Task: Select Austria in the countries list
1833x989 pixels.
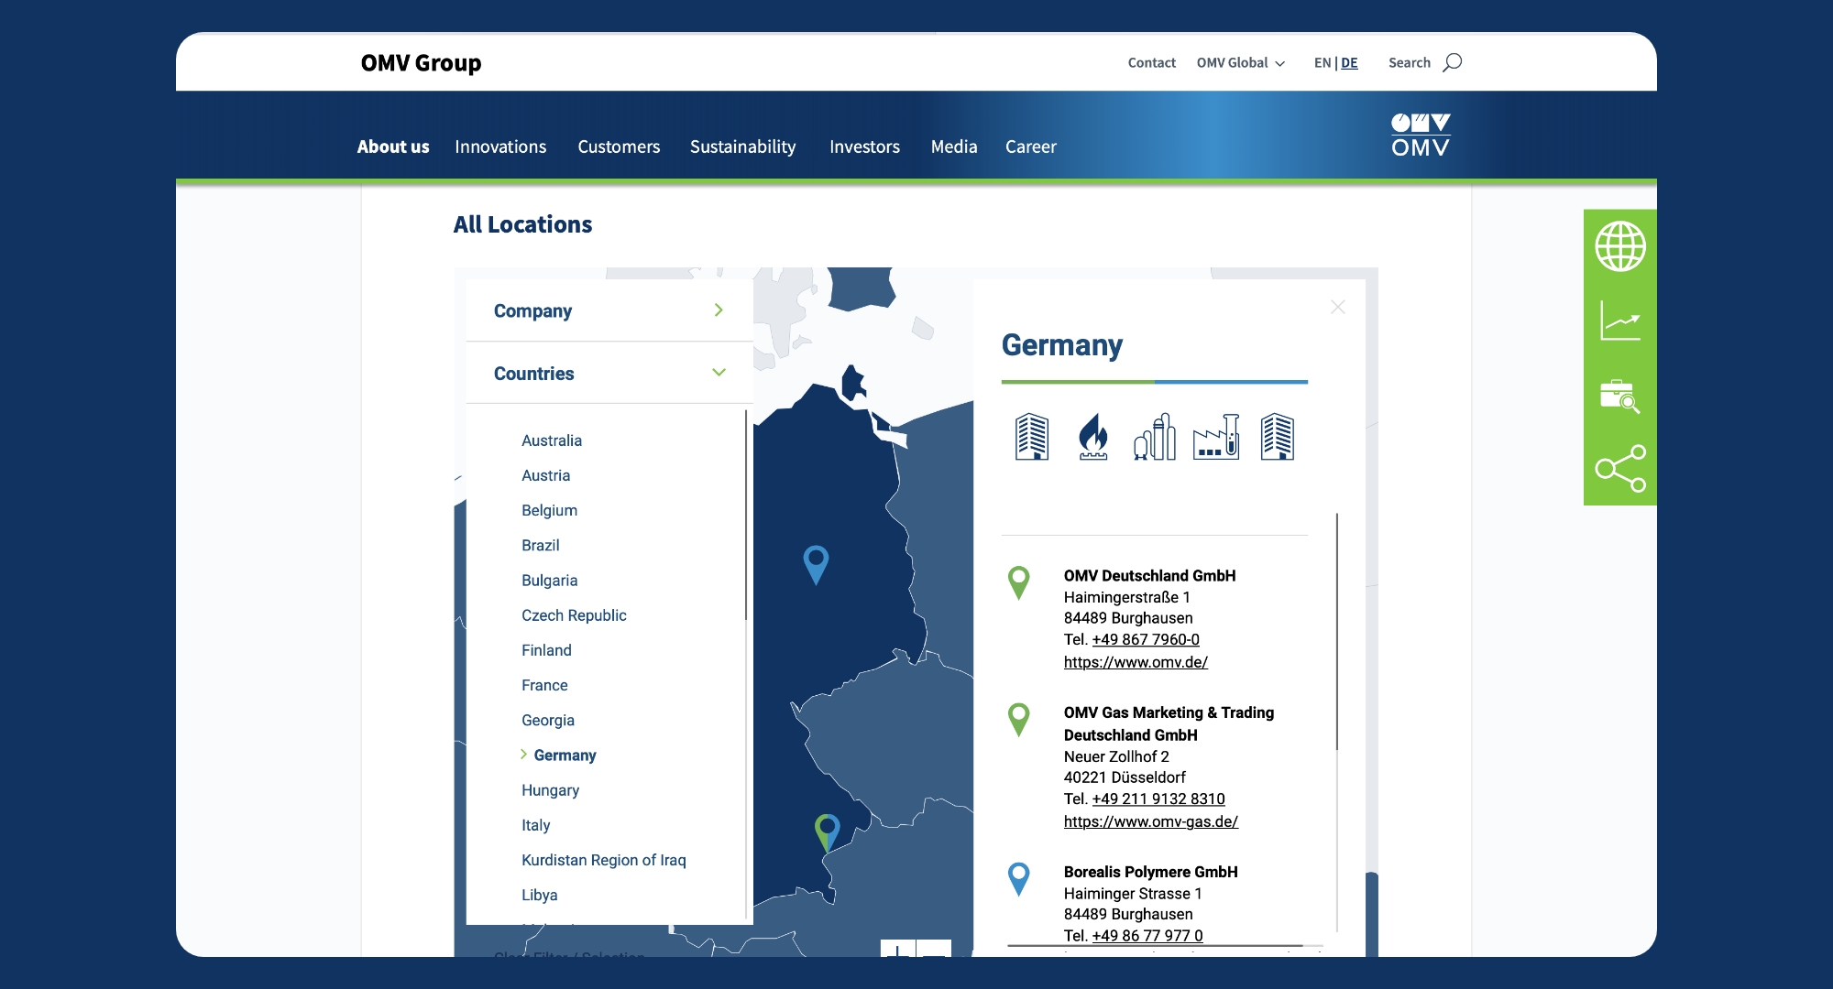Action: pos(545,475)
